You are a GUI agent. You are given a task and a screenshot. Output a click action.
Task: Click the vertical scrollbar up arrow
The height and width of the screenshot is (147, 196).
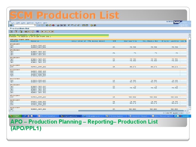point(190,34)
